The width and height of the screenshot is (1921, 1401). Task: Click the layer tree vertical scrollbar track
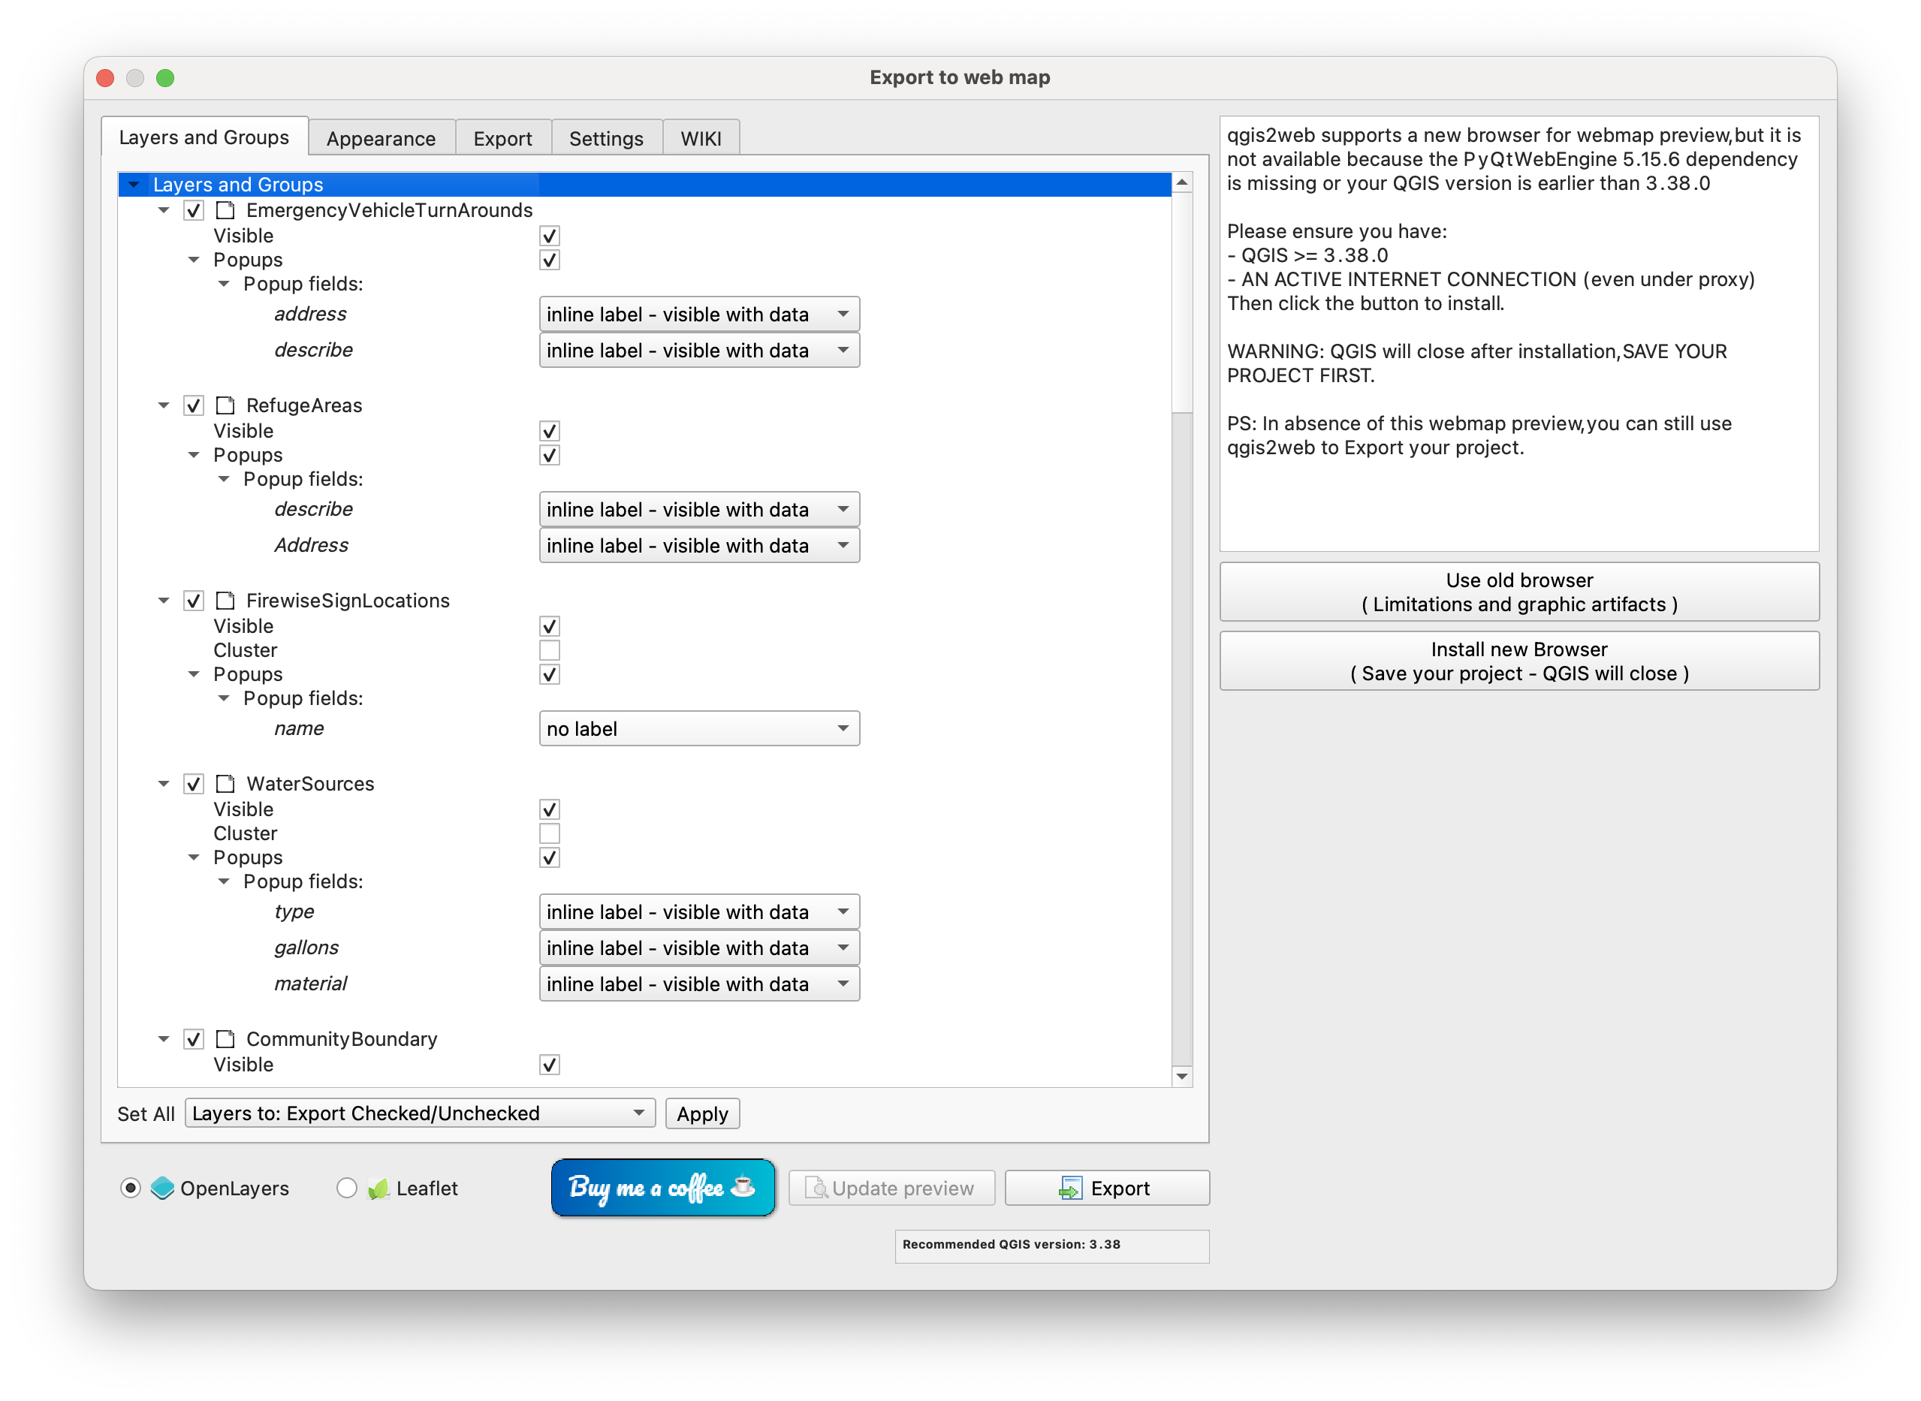(1181, 738)
